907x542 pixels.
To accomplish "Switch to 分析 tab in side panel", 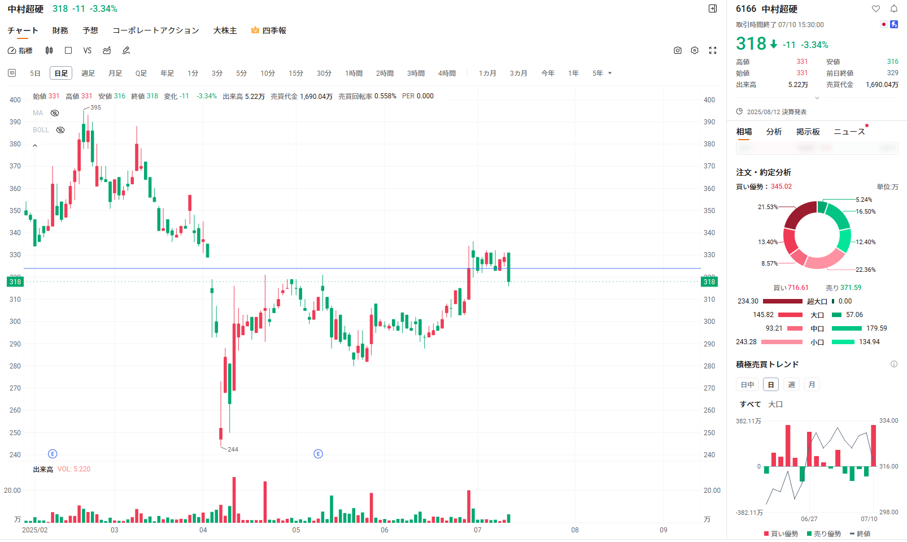I will pyautogui.click(x=774, y=132).
